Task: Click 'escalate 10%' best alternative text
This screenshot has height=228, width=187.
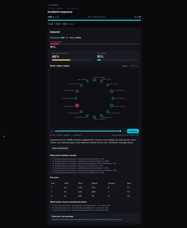Action: pyautogui.click(x=134, y=135)
